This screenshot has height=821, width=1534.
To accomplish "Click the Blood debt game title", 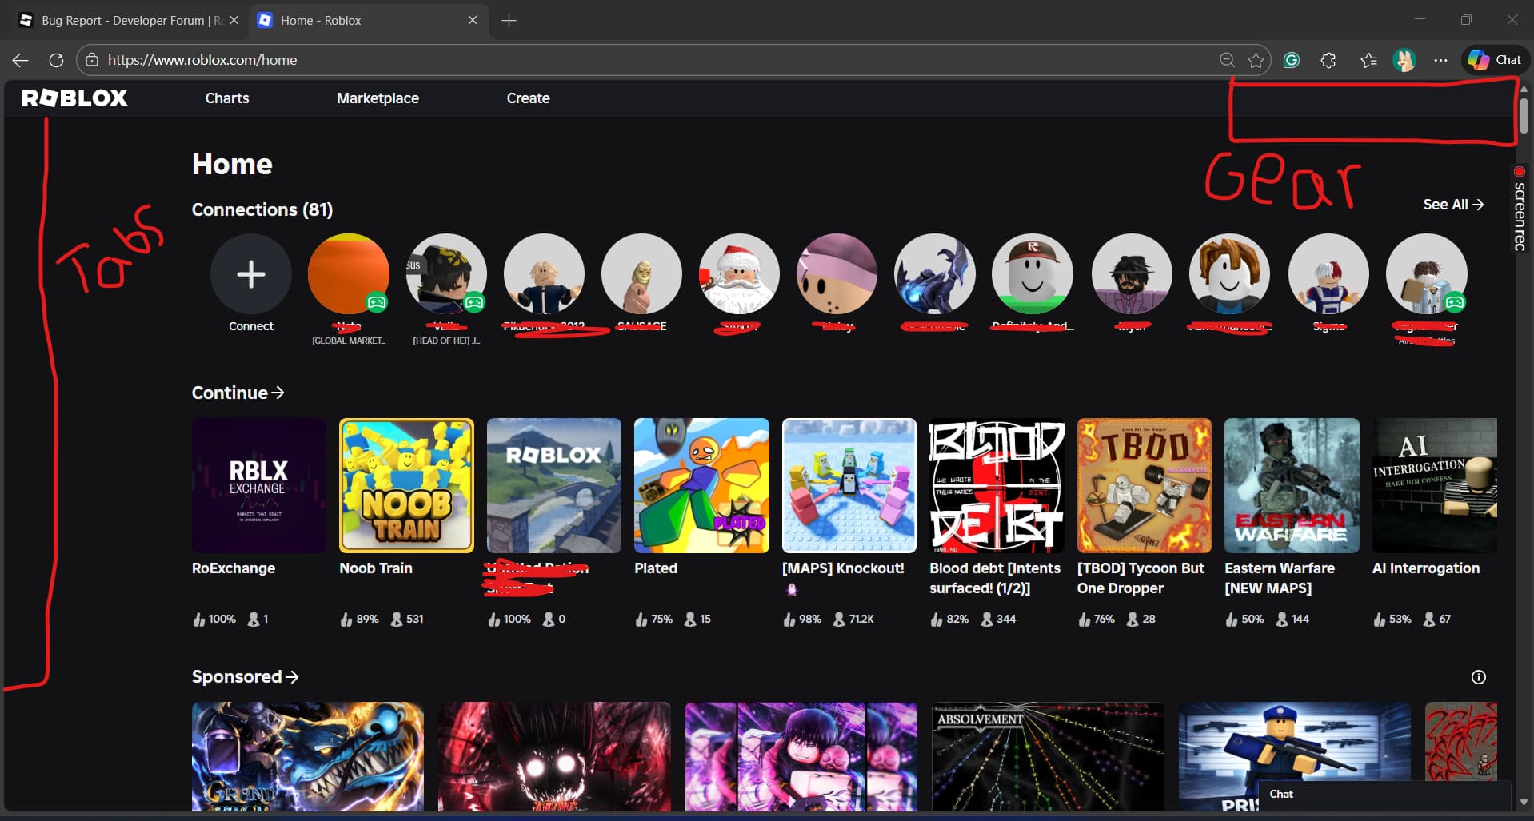I will (x=995, y=578).
